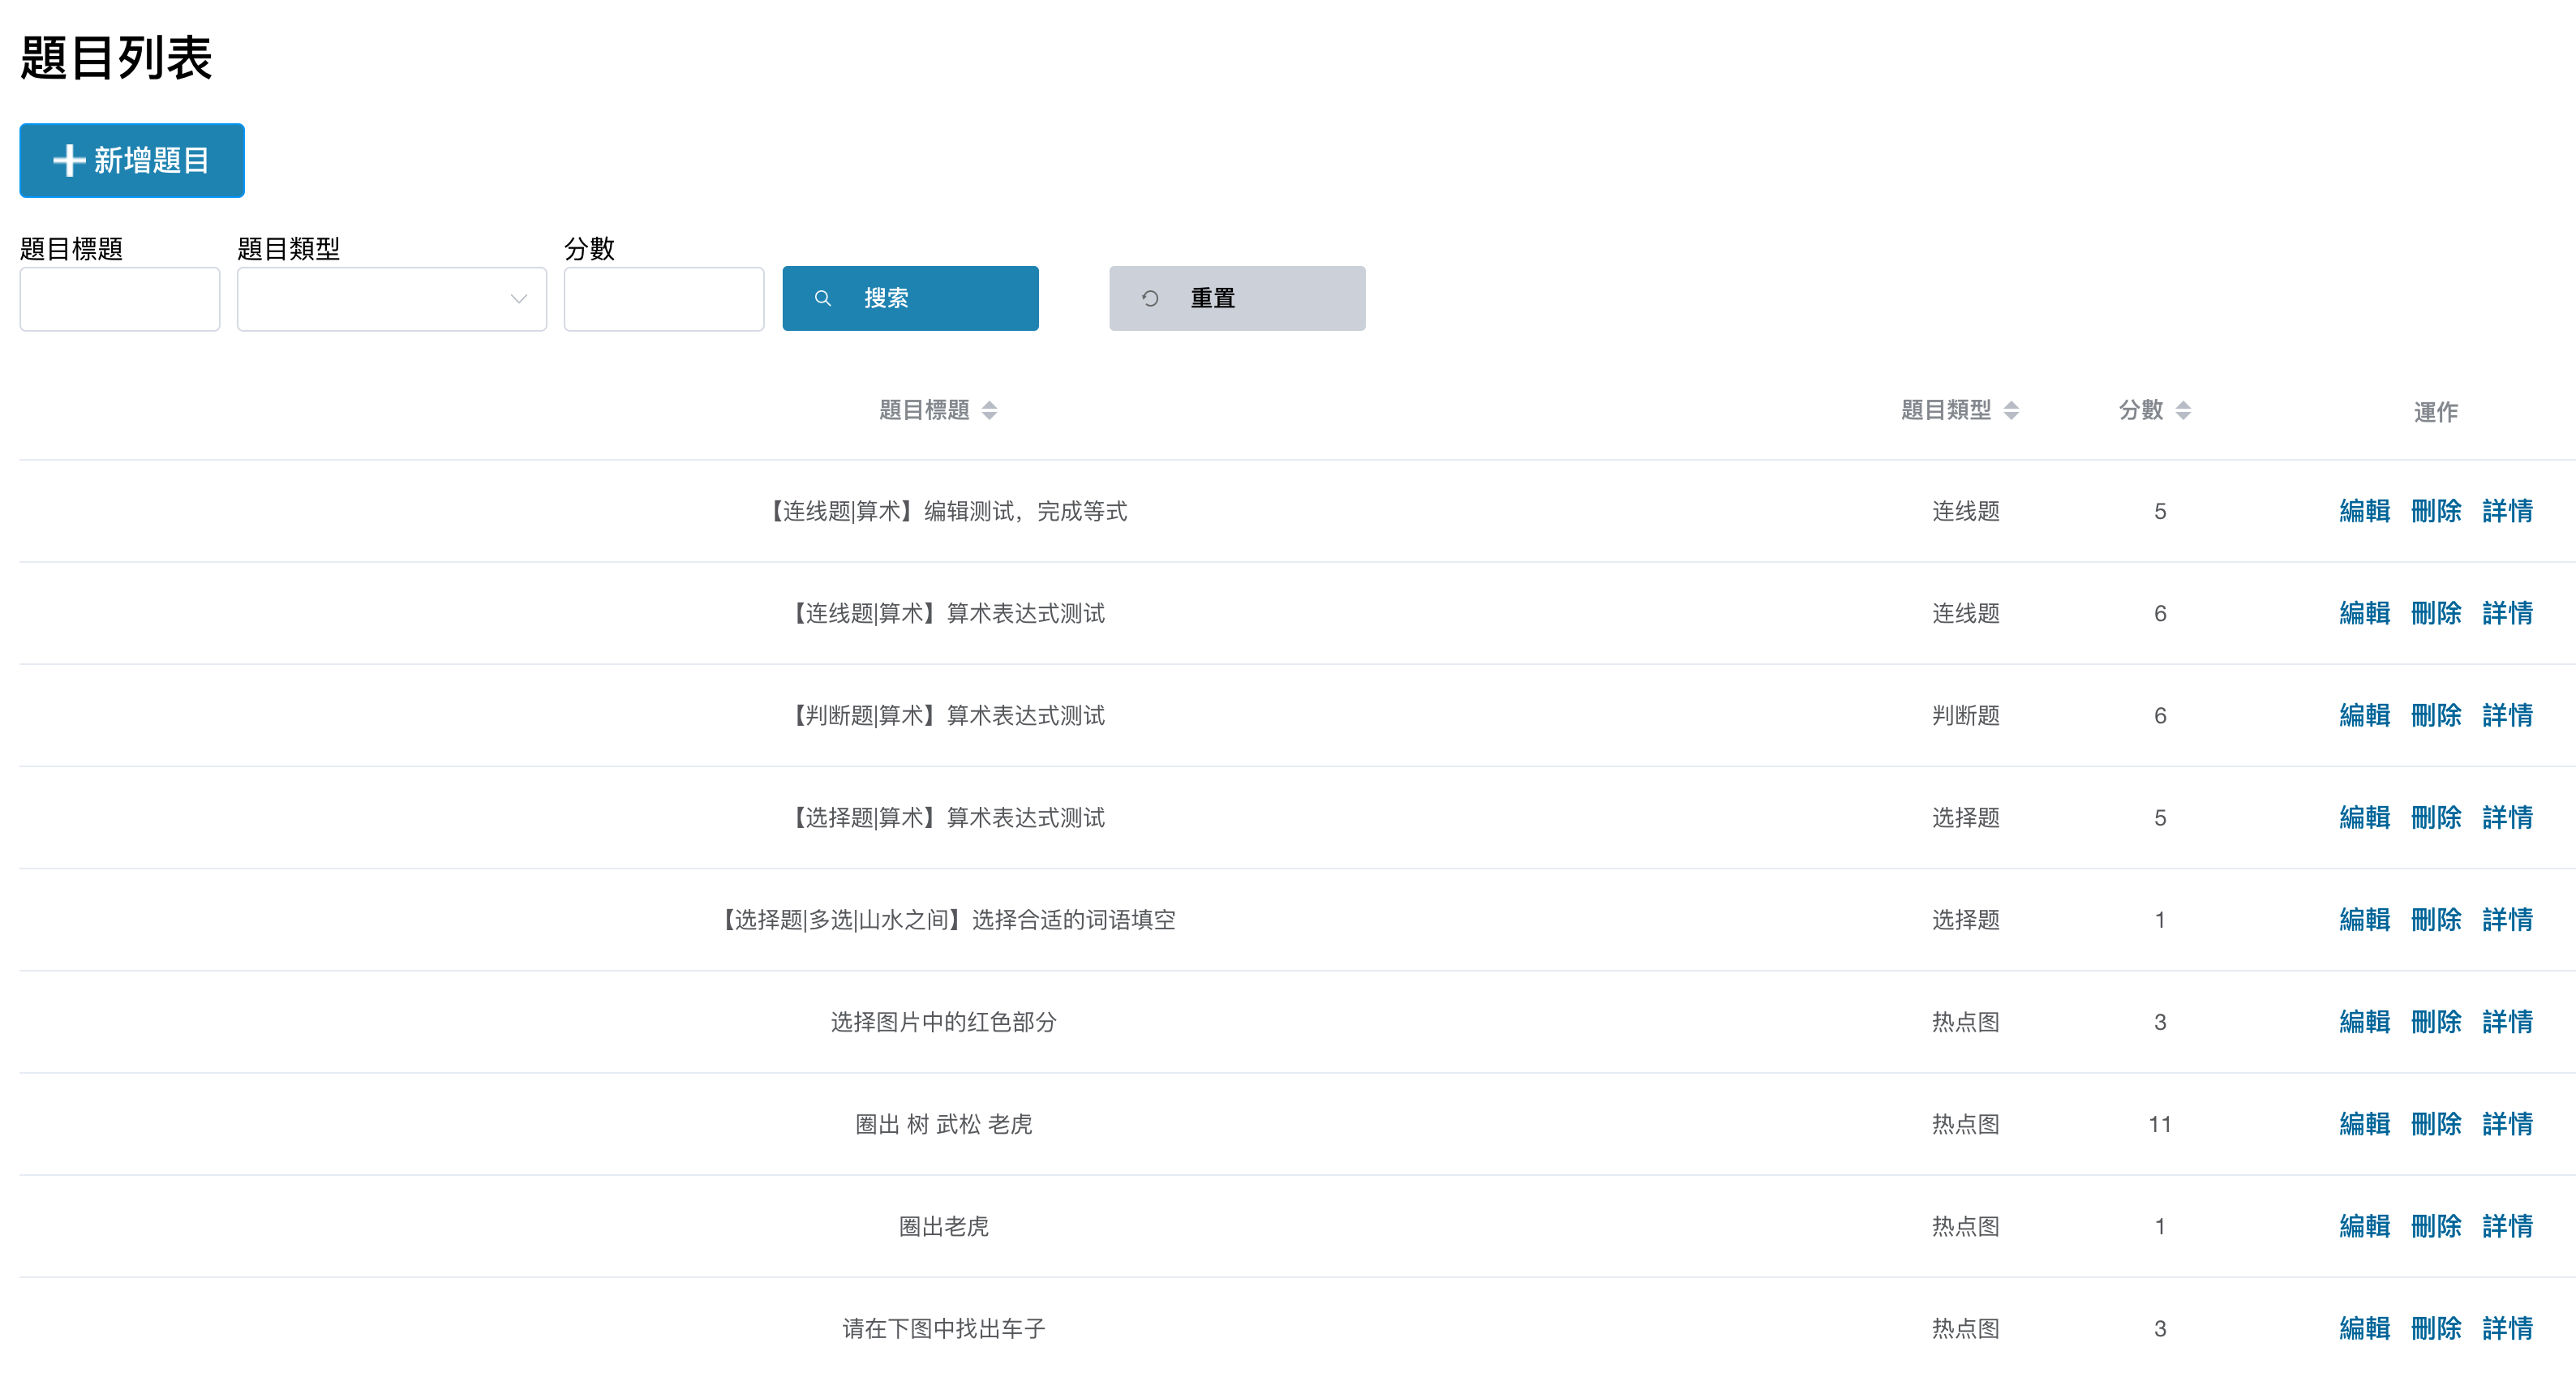
Task: Sort by 題目類型 column arrows
Action: pos(2011,410)
